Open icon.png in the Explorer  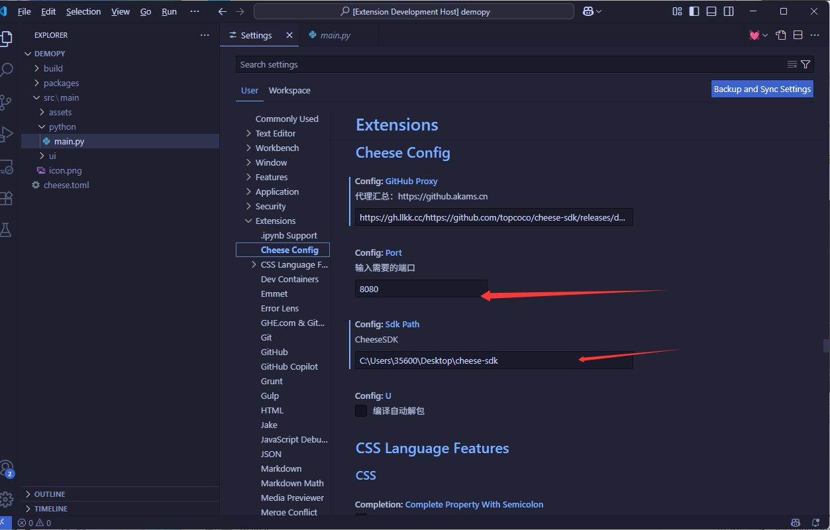pyautogui.click(x=65, y=170)
